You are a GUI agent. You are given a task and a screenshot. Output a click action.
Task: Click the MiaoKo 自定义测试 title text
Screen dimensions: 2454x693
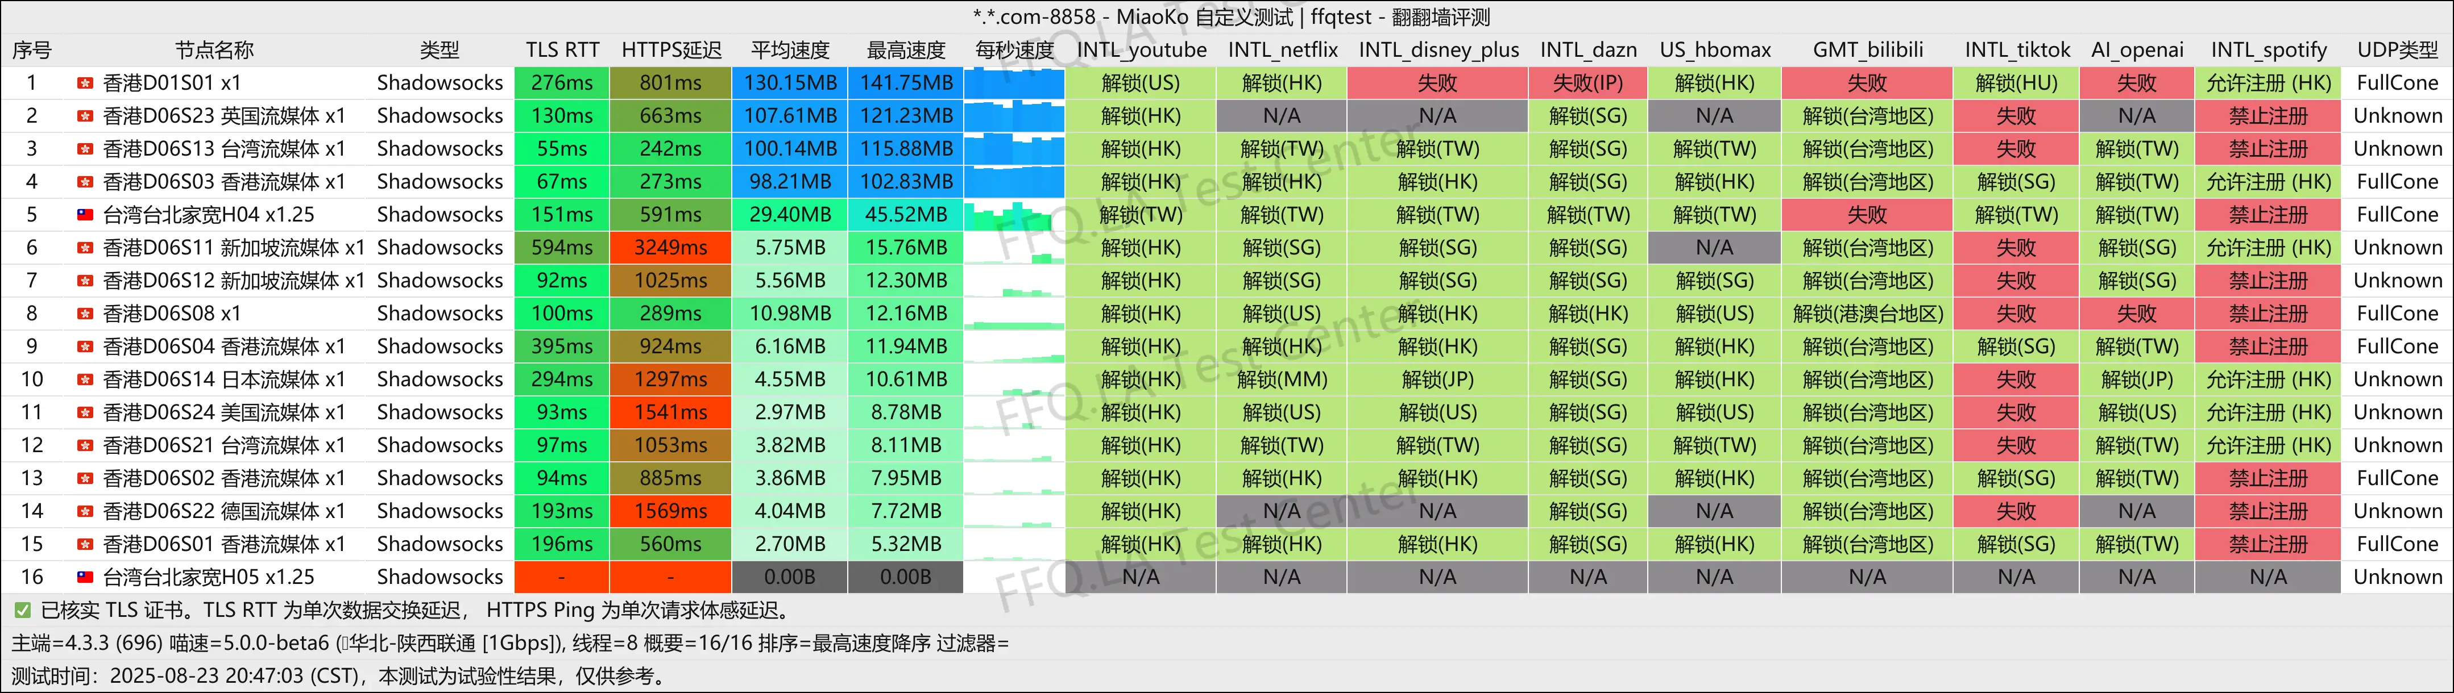(x=1204, y=17)
